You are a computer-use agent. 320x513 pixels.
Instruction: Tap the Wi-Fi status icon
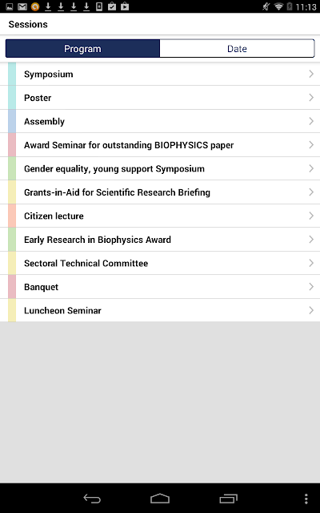278,6
